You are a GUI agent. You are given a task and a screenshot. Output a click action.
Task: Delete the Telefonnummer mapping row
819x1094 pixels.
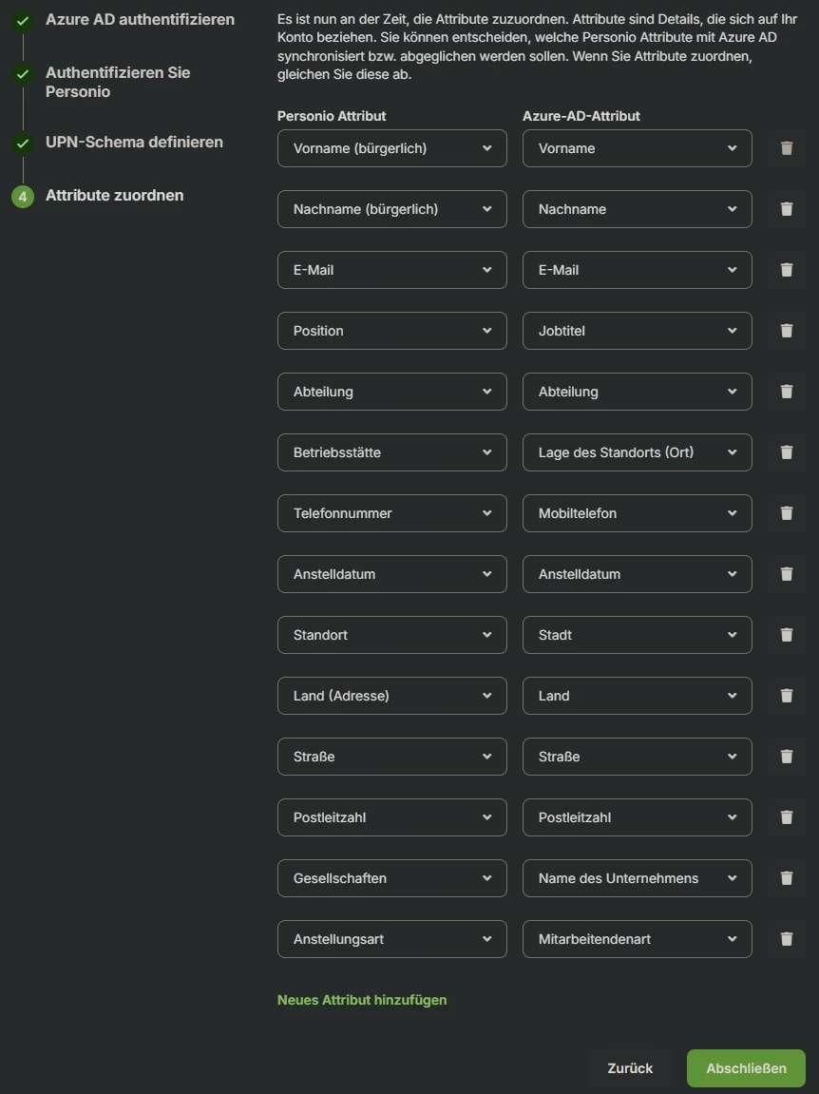point(787,513)
